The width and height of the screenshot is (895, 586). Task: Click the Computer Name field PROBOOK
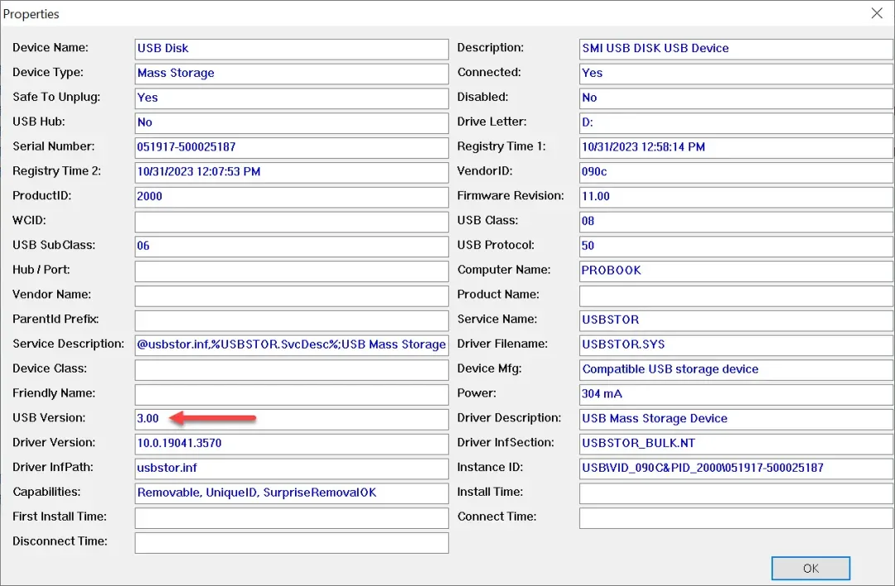[735, 271]
